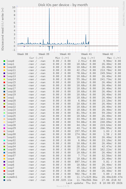This screenshot has width=126, height=189.
Task: Click the 'Min (-/+)' column header
Action: point(62,58)
